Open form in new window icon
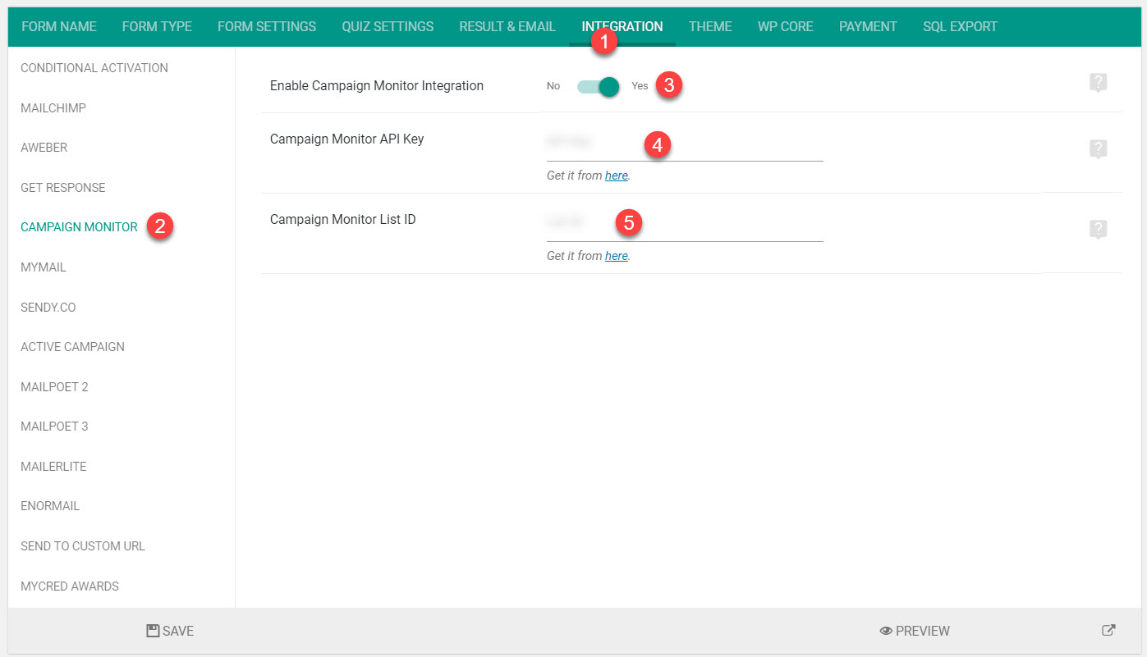Image resolution: width=1147 pixels, height=657 pixels. point(1108,631)
